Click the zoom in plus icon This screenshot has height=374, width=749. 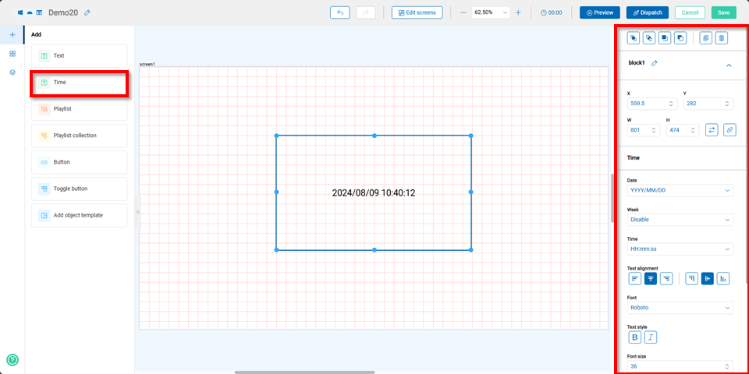tap(518, 12)
